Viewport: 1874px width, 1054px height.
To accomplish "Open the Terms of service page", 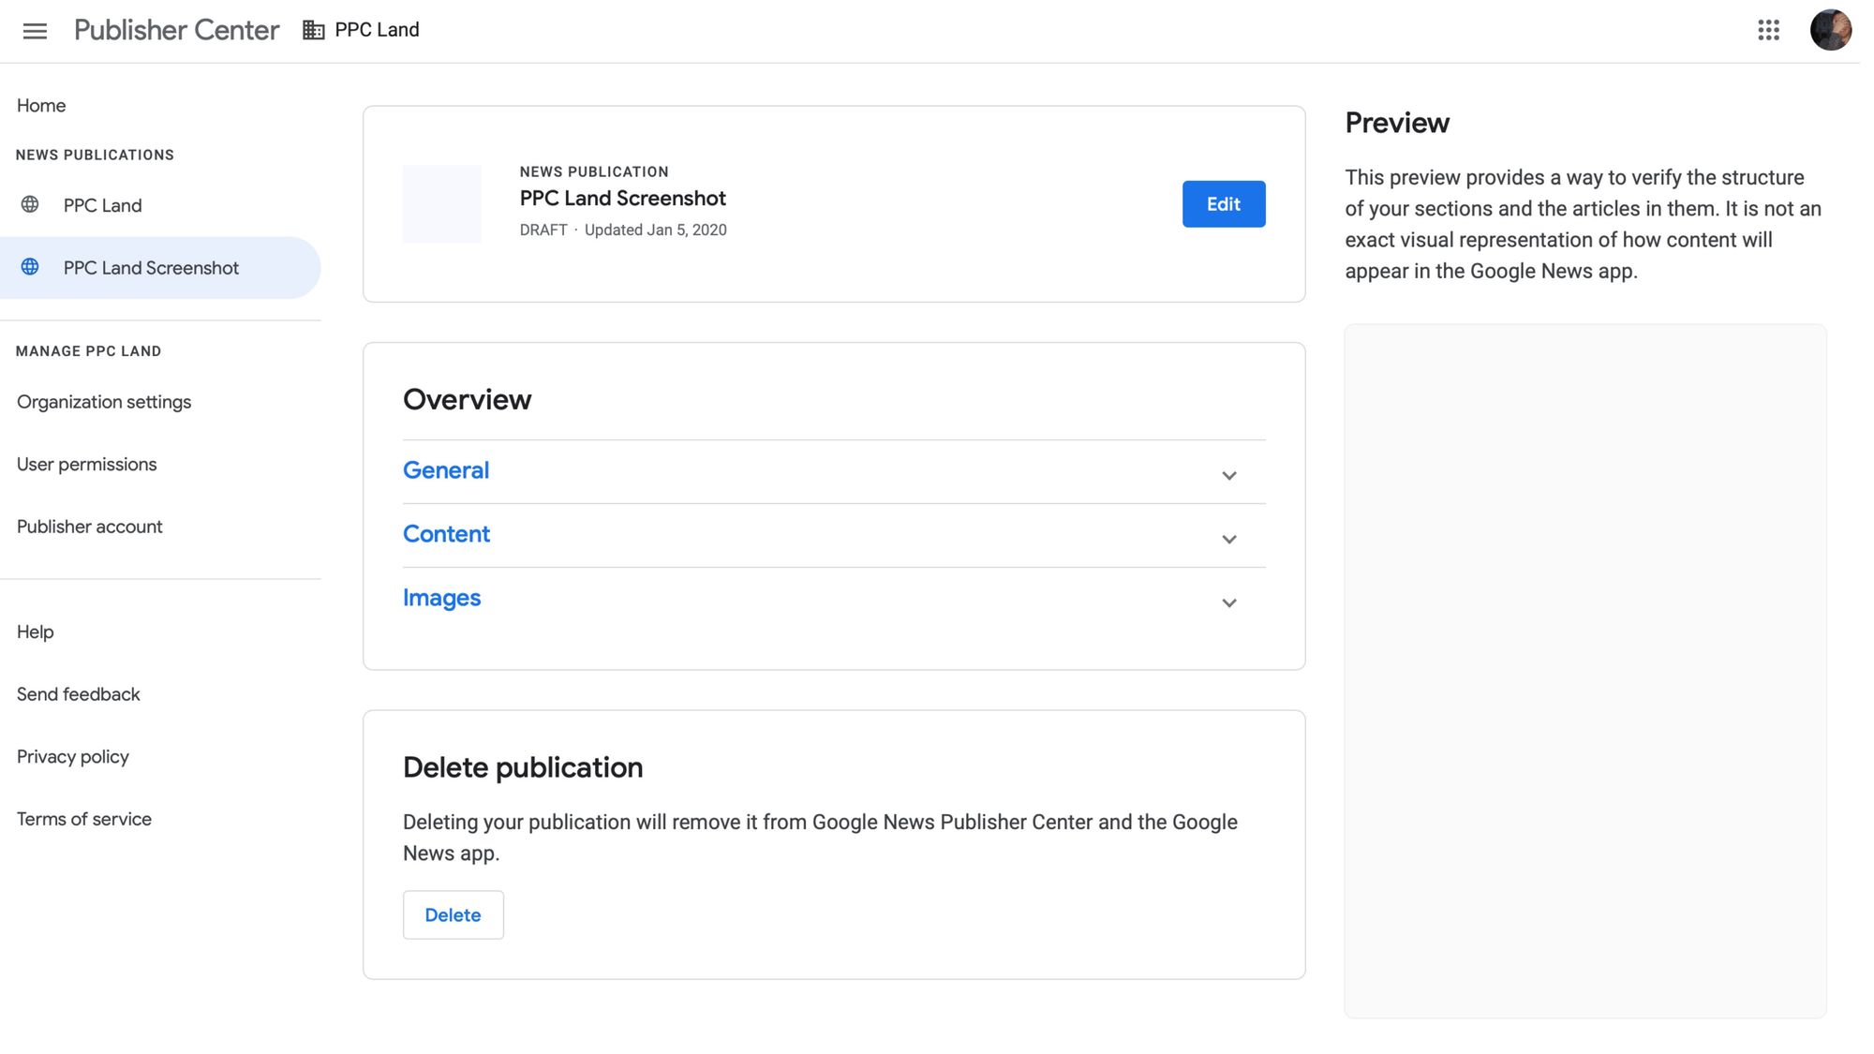I will click(83, 818).
